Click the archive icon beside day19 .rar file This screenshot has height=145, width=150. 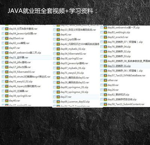coord(7,29)
